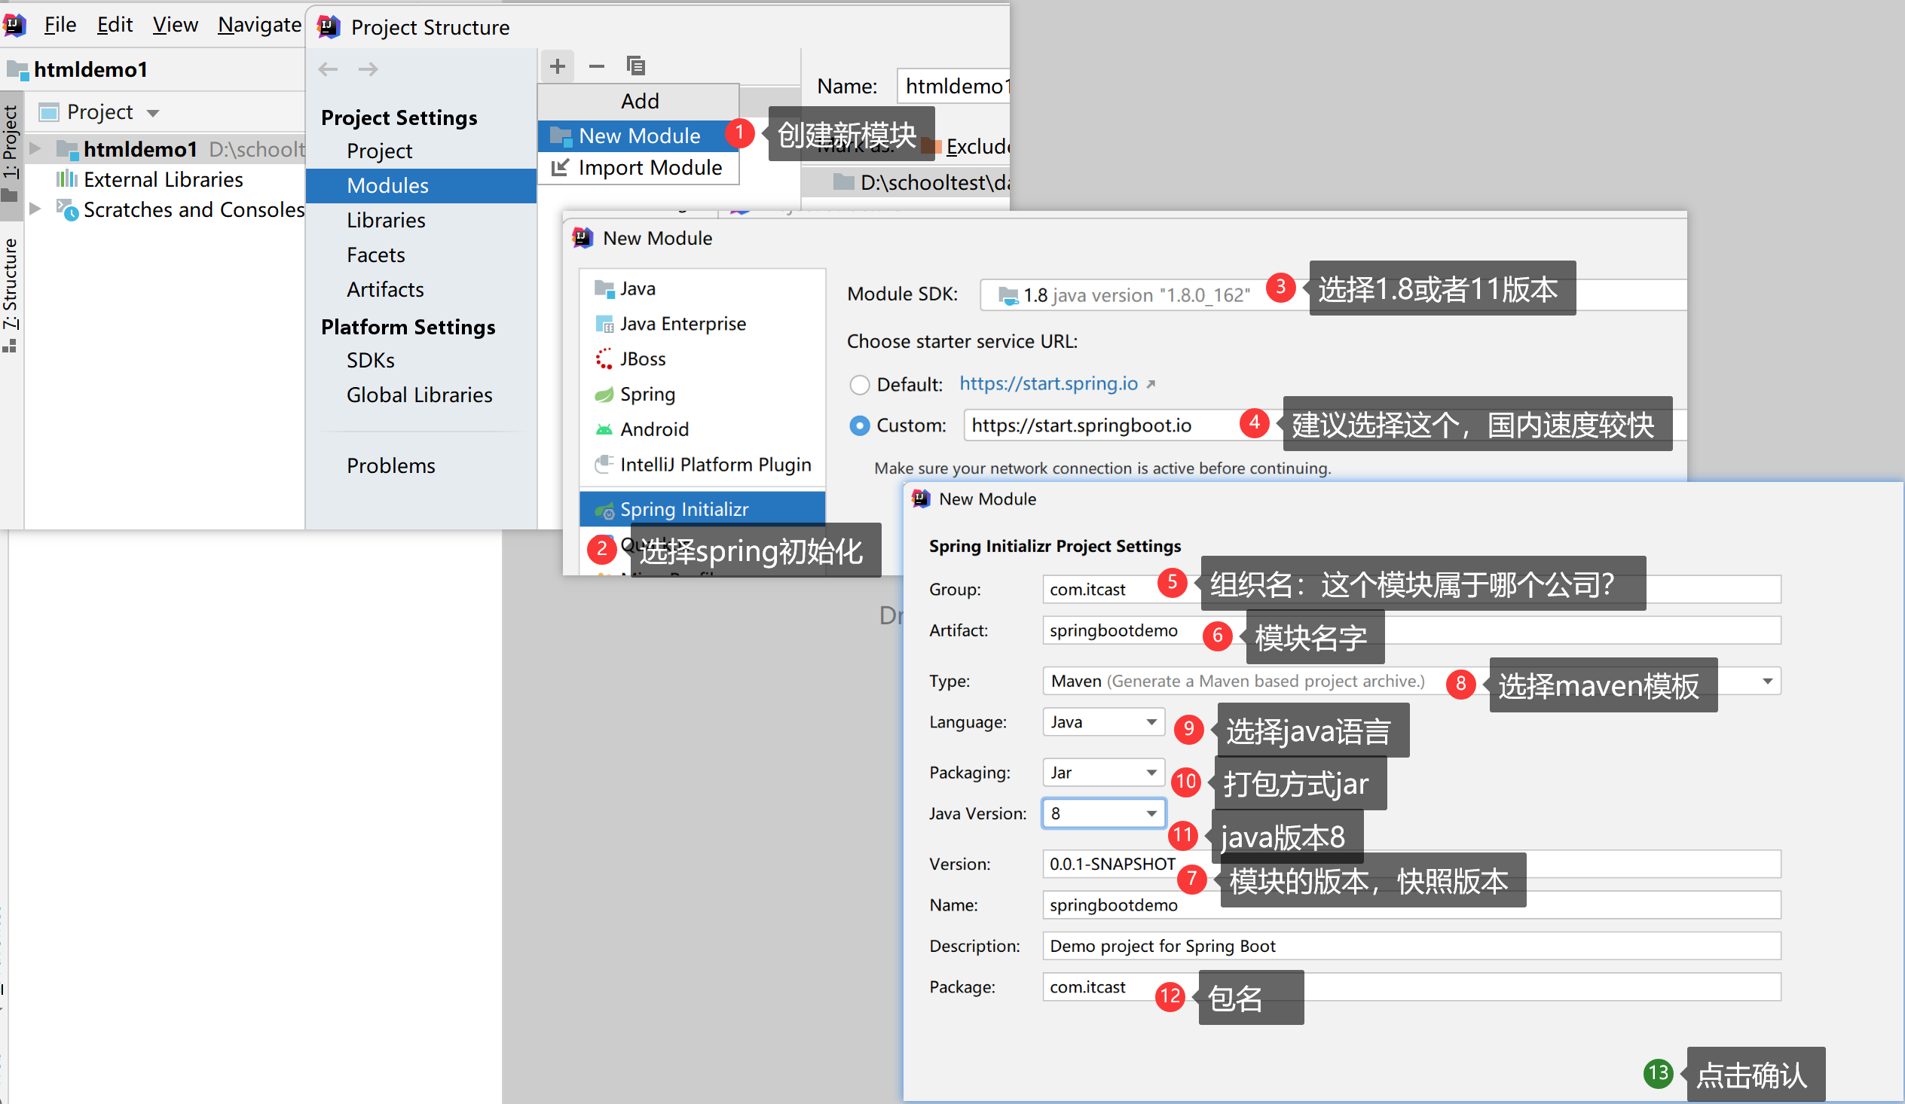Select the Spring module type
The image size is (1905, 1104).
click(x=702, y=395)
